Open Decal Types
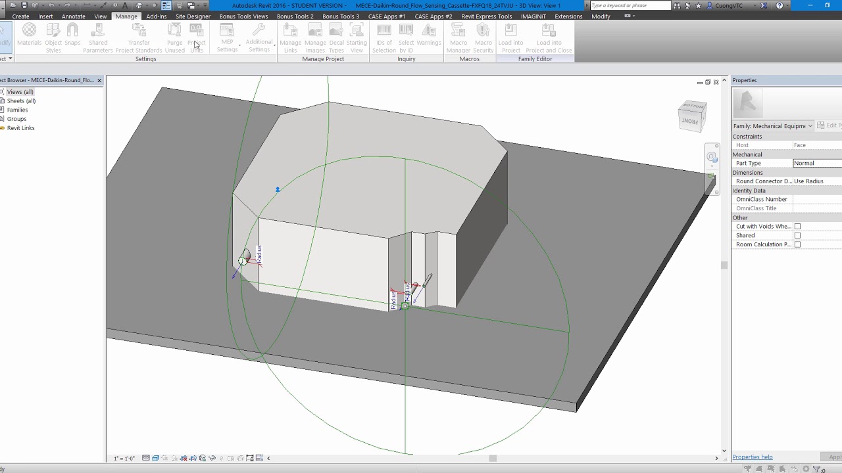 click(336, 38)
